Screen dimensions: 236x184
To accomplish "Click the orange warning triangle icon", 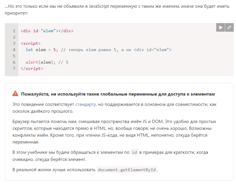I will pyautogui.click(x=15, y=94).
